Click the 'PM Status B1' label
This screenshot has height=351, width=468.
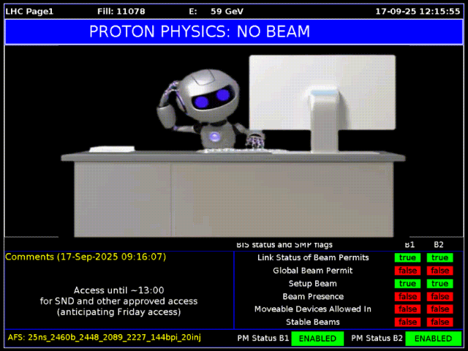263,338
